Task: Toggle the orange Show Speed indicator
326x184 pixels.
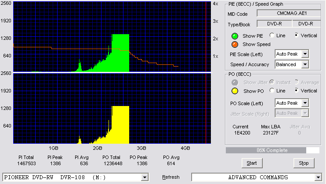Action: [x=235, y=44]
